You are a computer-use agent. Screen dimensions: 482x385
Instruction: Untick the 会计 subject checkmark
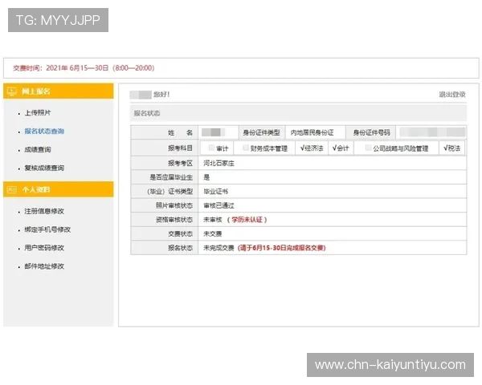click(335, 148)
